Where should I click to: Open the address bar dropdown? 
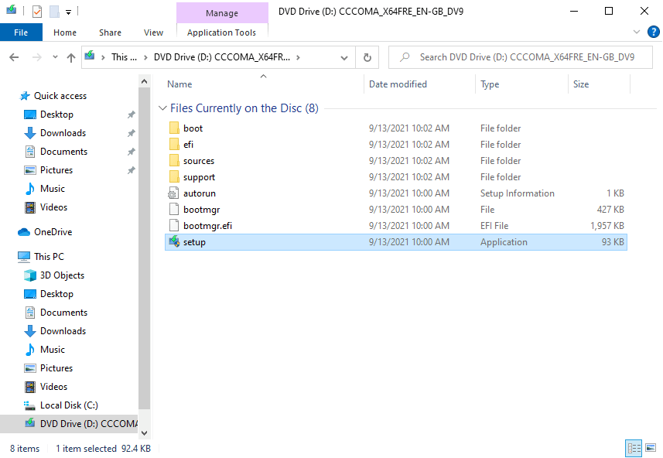pos(344,57)
